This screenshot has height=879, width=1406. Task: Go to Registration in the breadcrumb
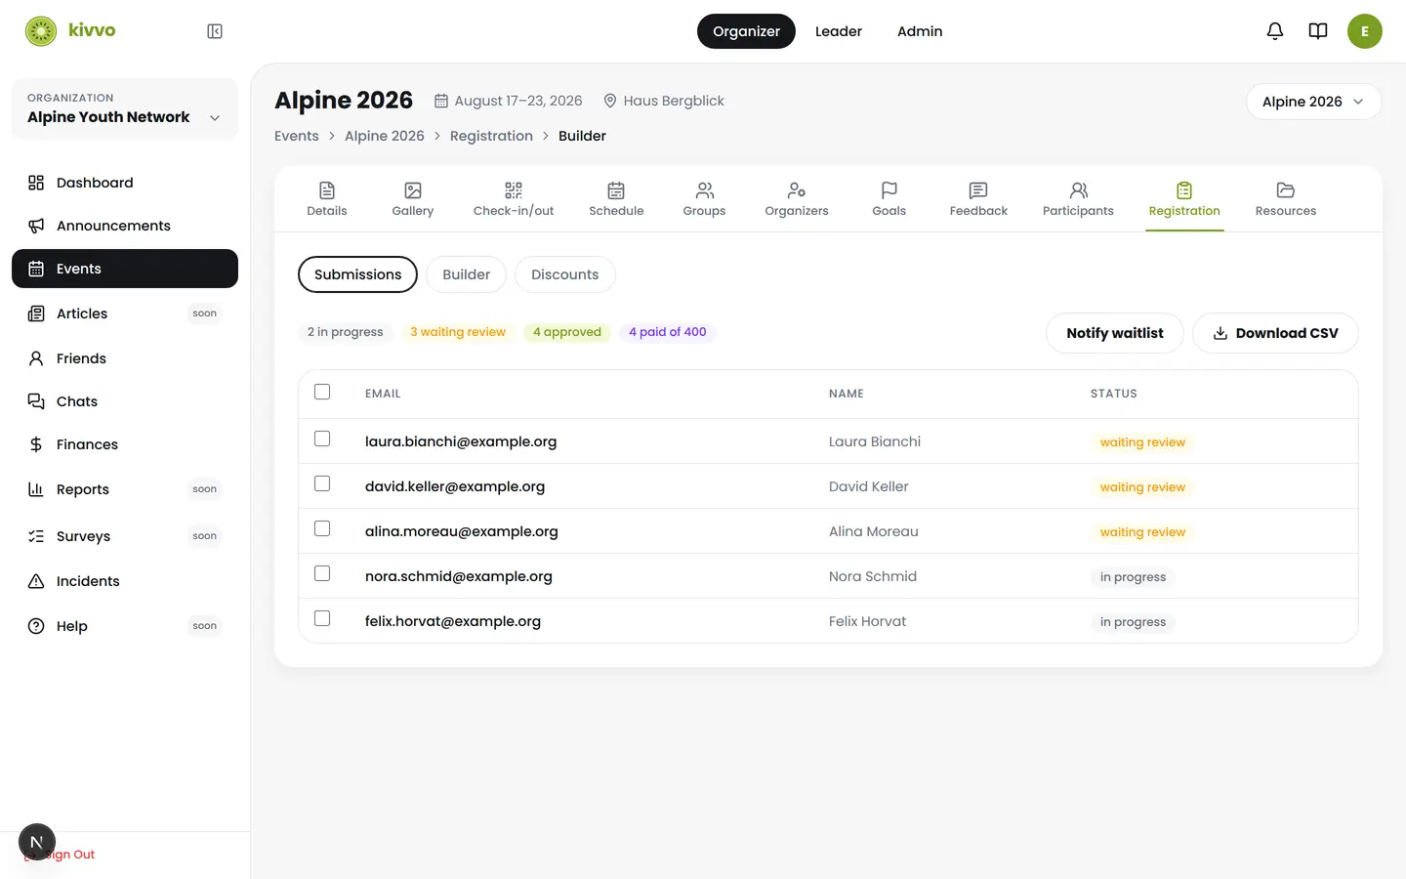click(x=491, y=136)
